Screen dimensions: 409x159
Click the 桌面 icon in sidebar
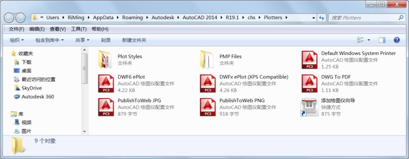coord(17,71)
